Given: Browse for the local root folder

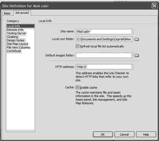Looking at the screenshot, I should [x=137, y=39].
